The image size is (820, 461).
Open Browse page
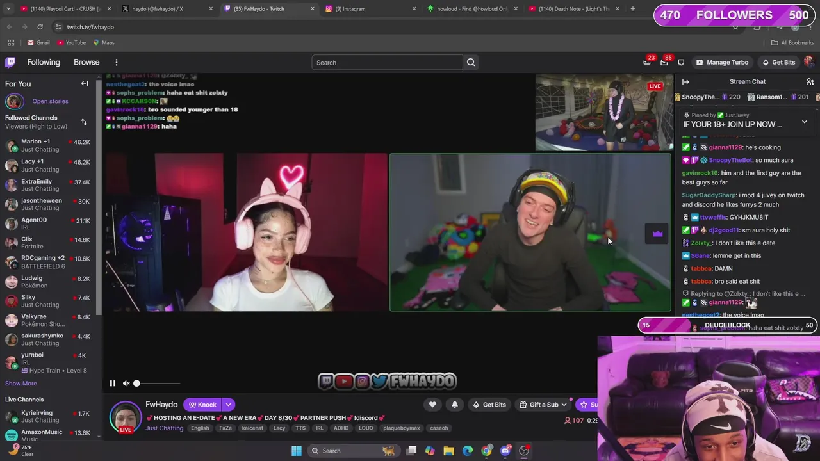[86, 62]
